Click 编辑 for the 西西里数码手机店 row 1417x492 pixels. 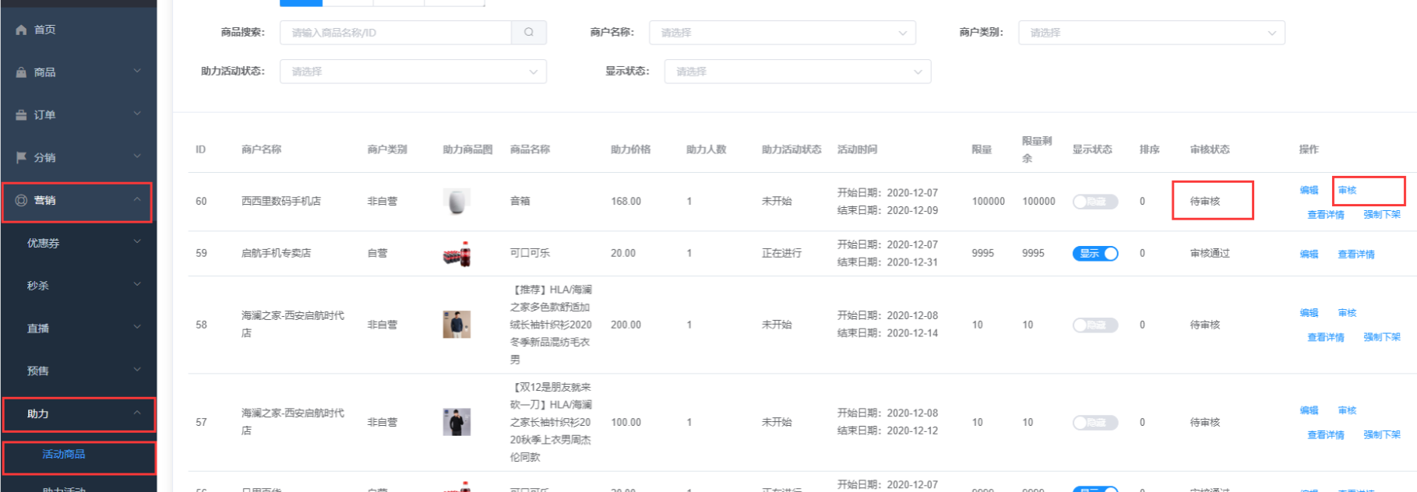click(1309, 190)
